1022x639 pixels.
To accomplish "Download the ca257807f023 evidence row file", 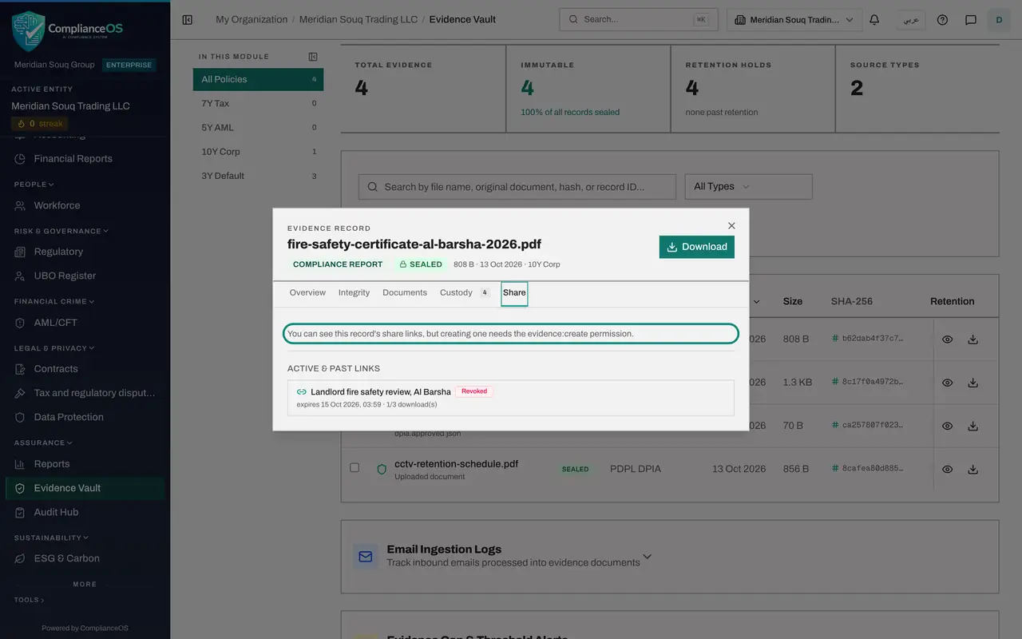I will coord(972,426).
